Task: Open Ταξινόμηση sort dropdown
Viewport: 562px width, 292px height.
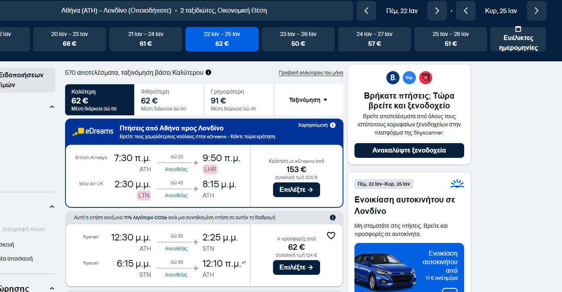Action: pos(308,100)
